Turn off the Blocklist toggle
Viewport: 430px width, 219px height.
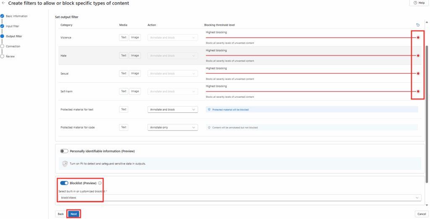64,183
